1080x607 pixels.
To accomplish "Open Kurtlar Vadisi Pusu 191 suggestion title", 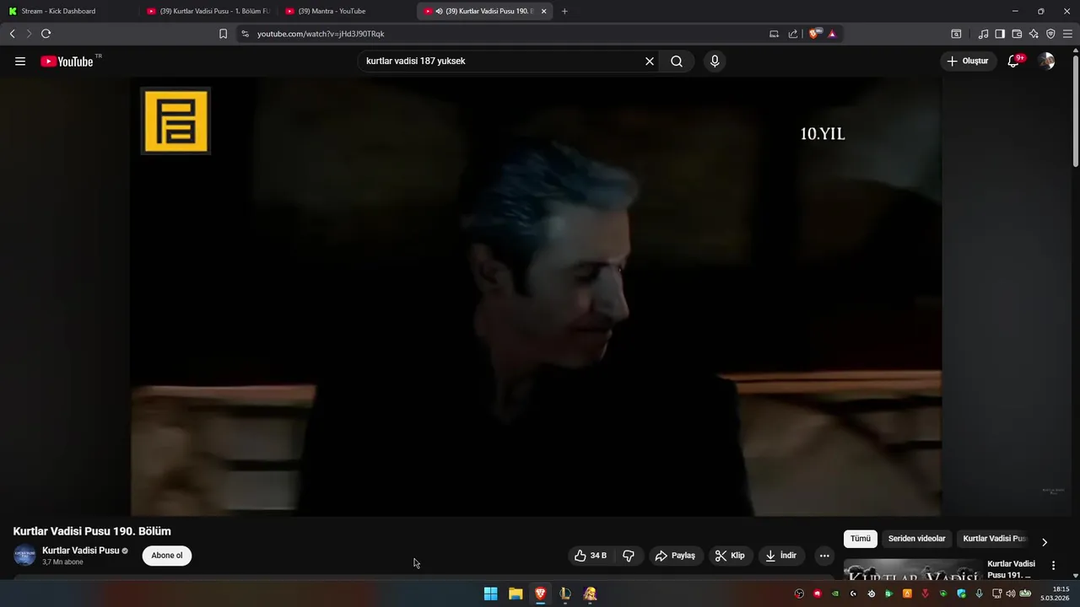I will click(1011, 569).
